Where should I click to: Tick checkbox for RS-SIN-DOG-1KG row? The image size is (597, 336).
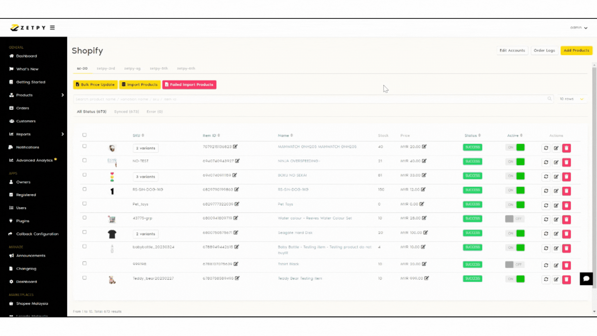[84, 189]
